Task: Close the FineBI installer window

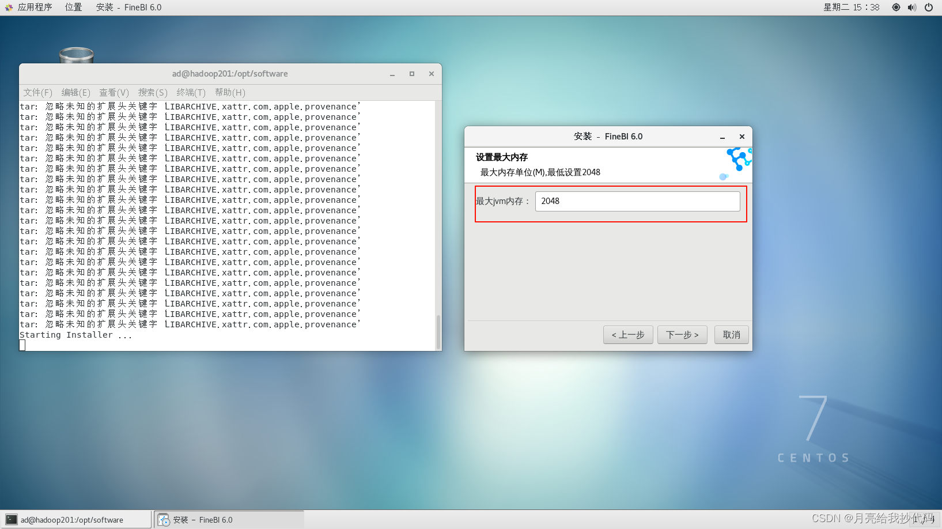Action: point(742,137)
